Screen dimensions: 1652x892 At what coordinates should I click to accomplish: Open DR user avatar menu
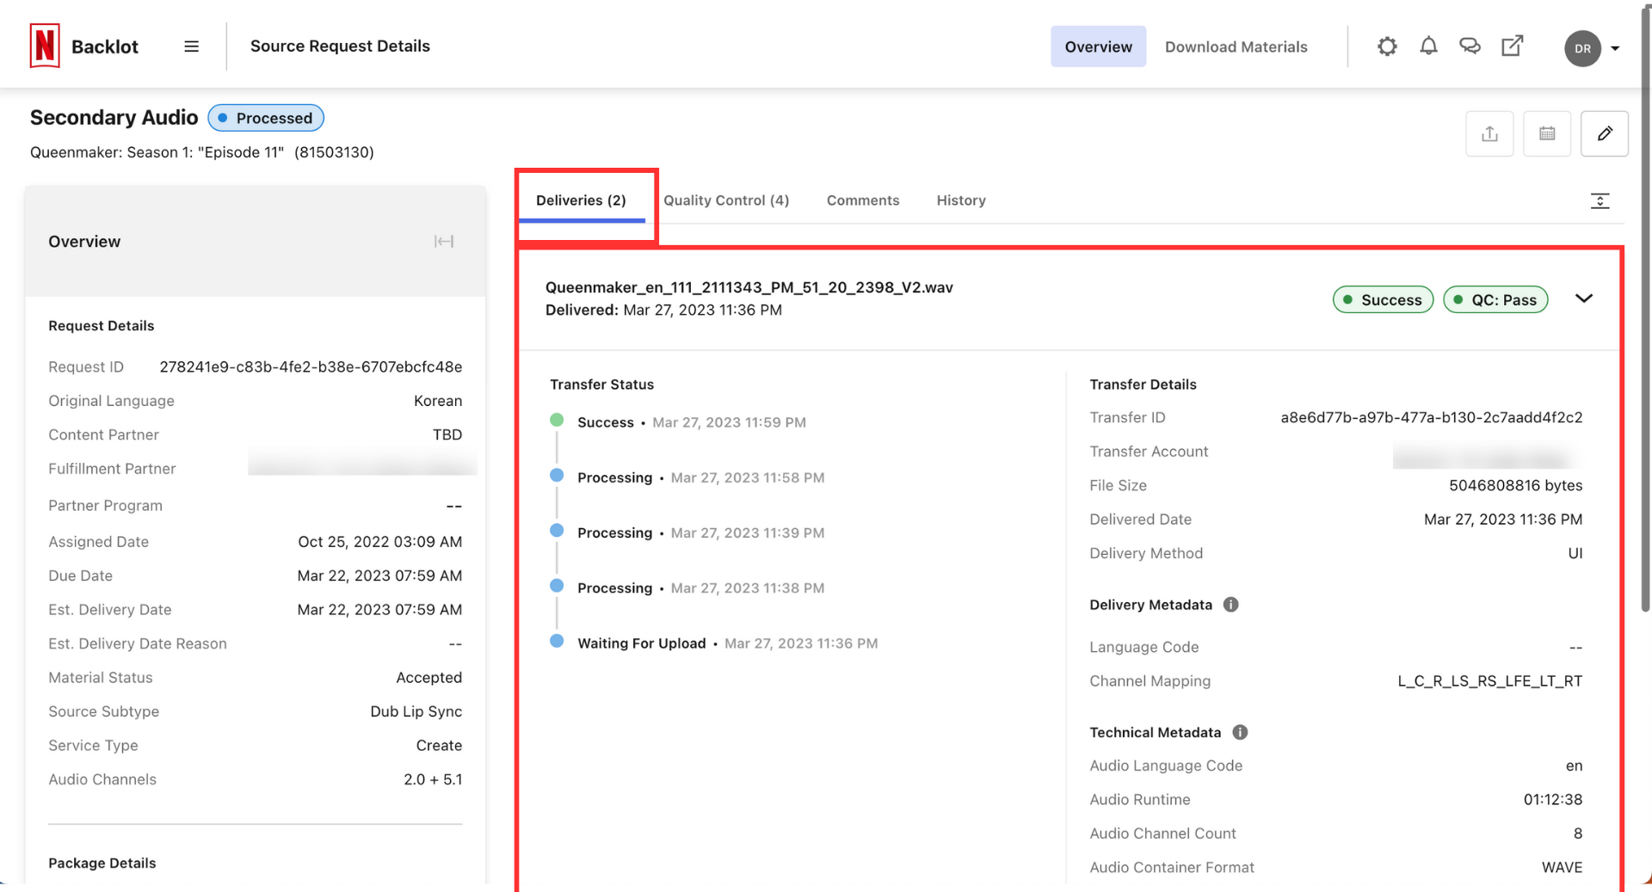[x=1582, y=48]
